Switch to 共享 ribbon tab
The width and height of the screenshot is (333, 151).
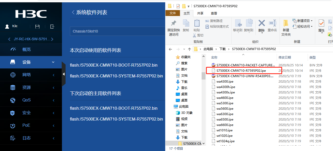tap(200, 13)
